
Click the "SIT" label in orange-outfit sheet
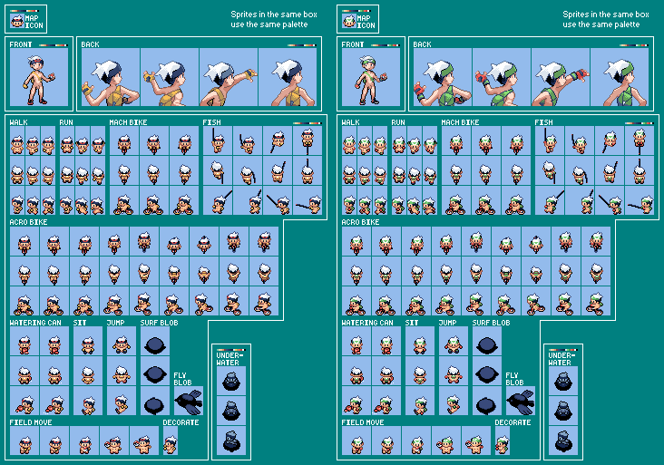coord(80,323)
